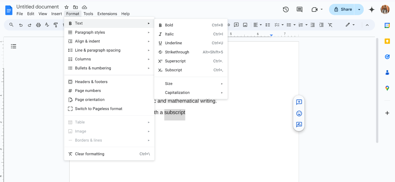Toggle Underline in the Text submenu
395x182 pixels.
click(x=174, y=43)
